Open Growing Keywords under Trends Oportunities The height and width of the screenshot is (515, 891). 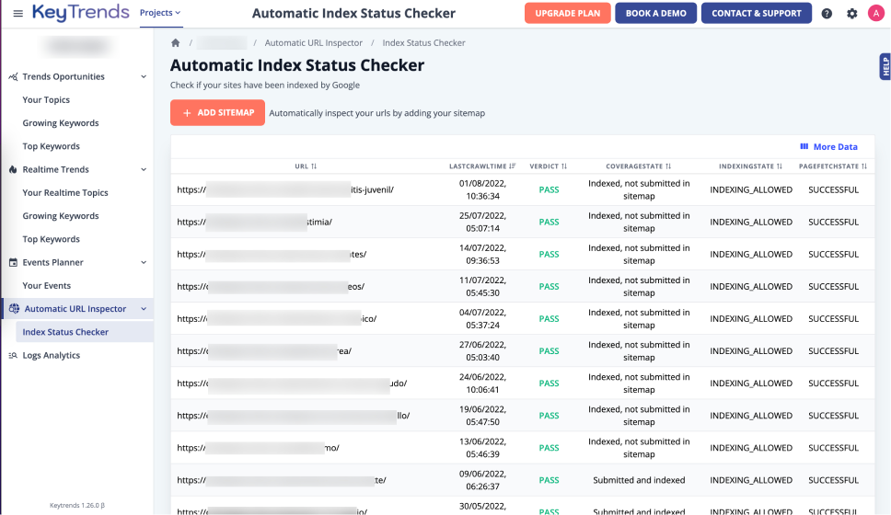(x=60, y=123)
